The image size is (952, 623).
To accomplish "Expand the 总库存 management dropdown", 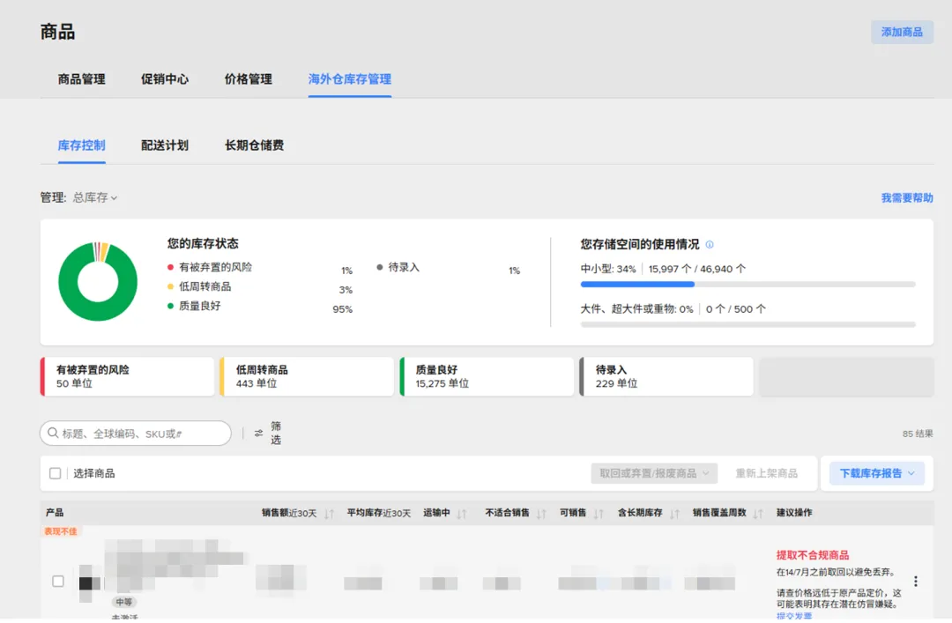I will point(94,197).
